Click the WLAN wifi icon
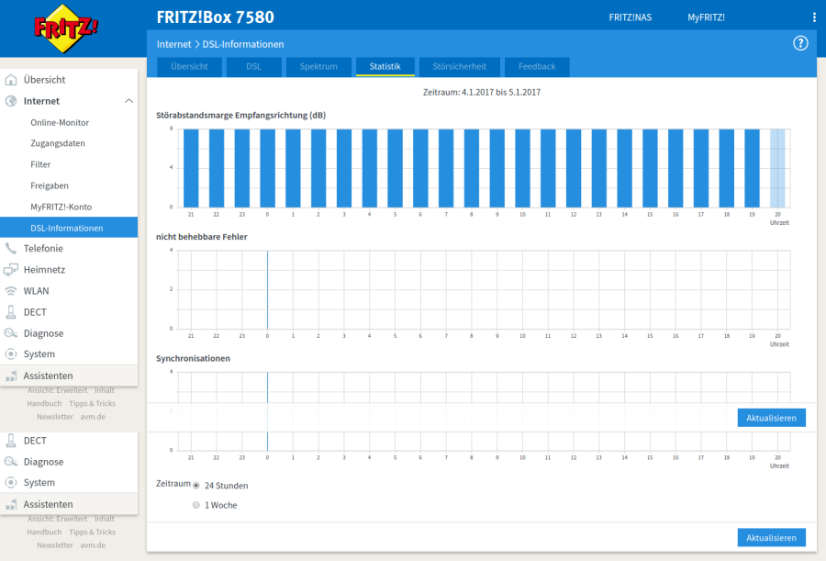The image size is (826, 561). pos(11,291)
